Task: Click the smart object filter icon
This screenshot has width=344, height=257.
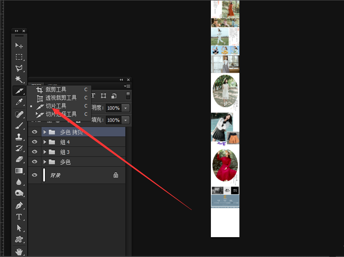Action: (114, 95)
